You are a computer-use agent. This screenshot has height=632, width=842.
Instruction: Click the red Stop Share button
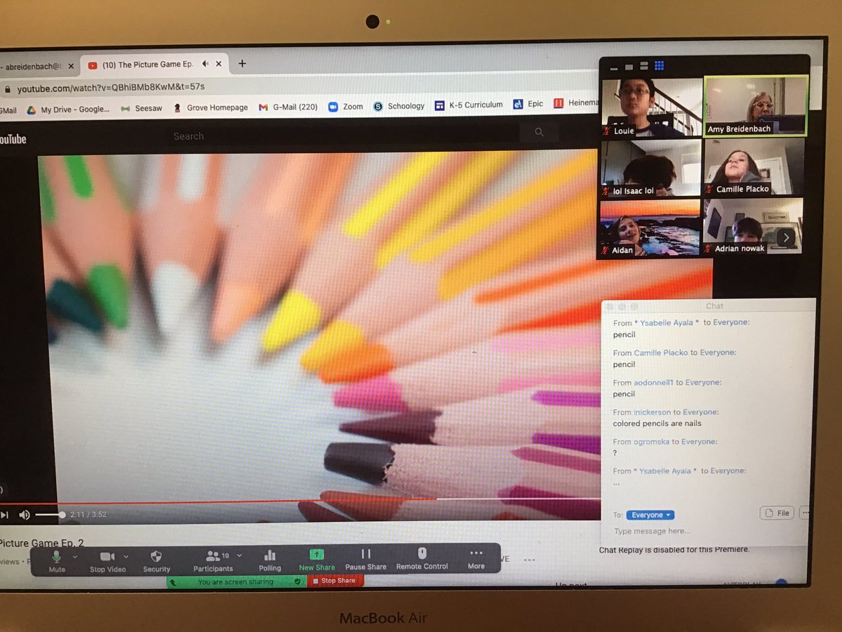click(335, 581)
